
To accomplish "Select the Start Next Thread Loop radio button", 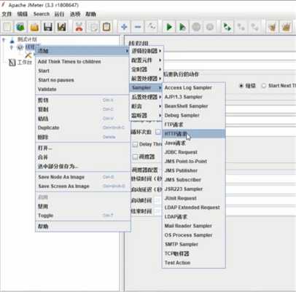I will tap(264, 86).
